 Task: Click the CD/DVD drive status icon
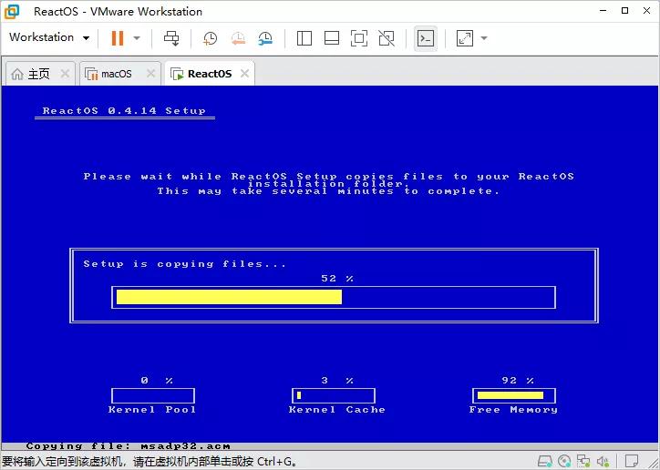564,461
